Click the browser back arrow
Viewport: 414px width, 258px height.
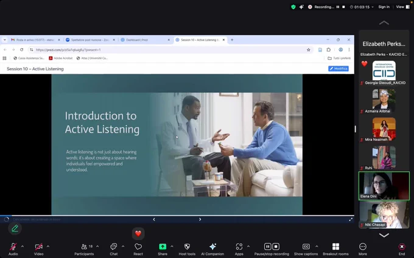pos(5,50)
